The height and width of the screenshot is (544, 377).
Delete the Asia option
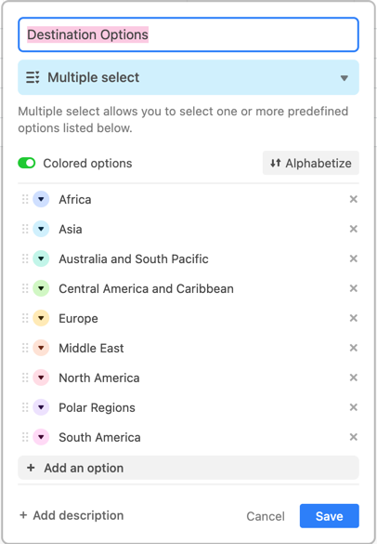click(353, 229)
